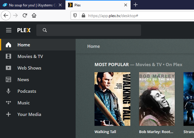Screen dimensions: 194x138
Task: Close the iXsystems tab
Action: (x=60, y=5)
